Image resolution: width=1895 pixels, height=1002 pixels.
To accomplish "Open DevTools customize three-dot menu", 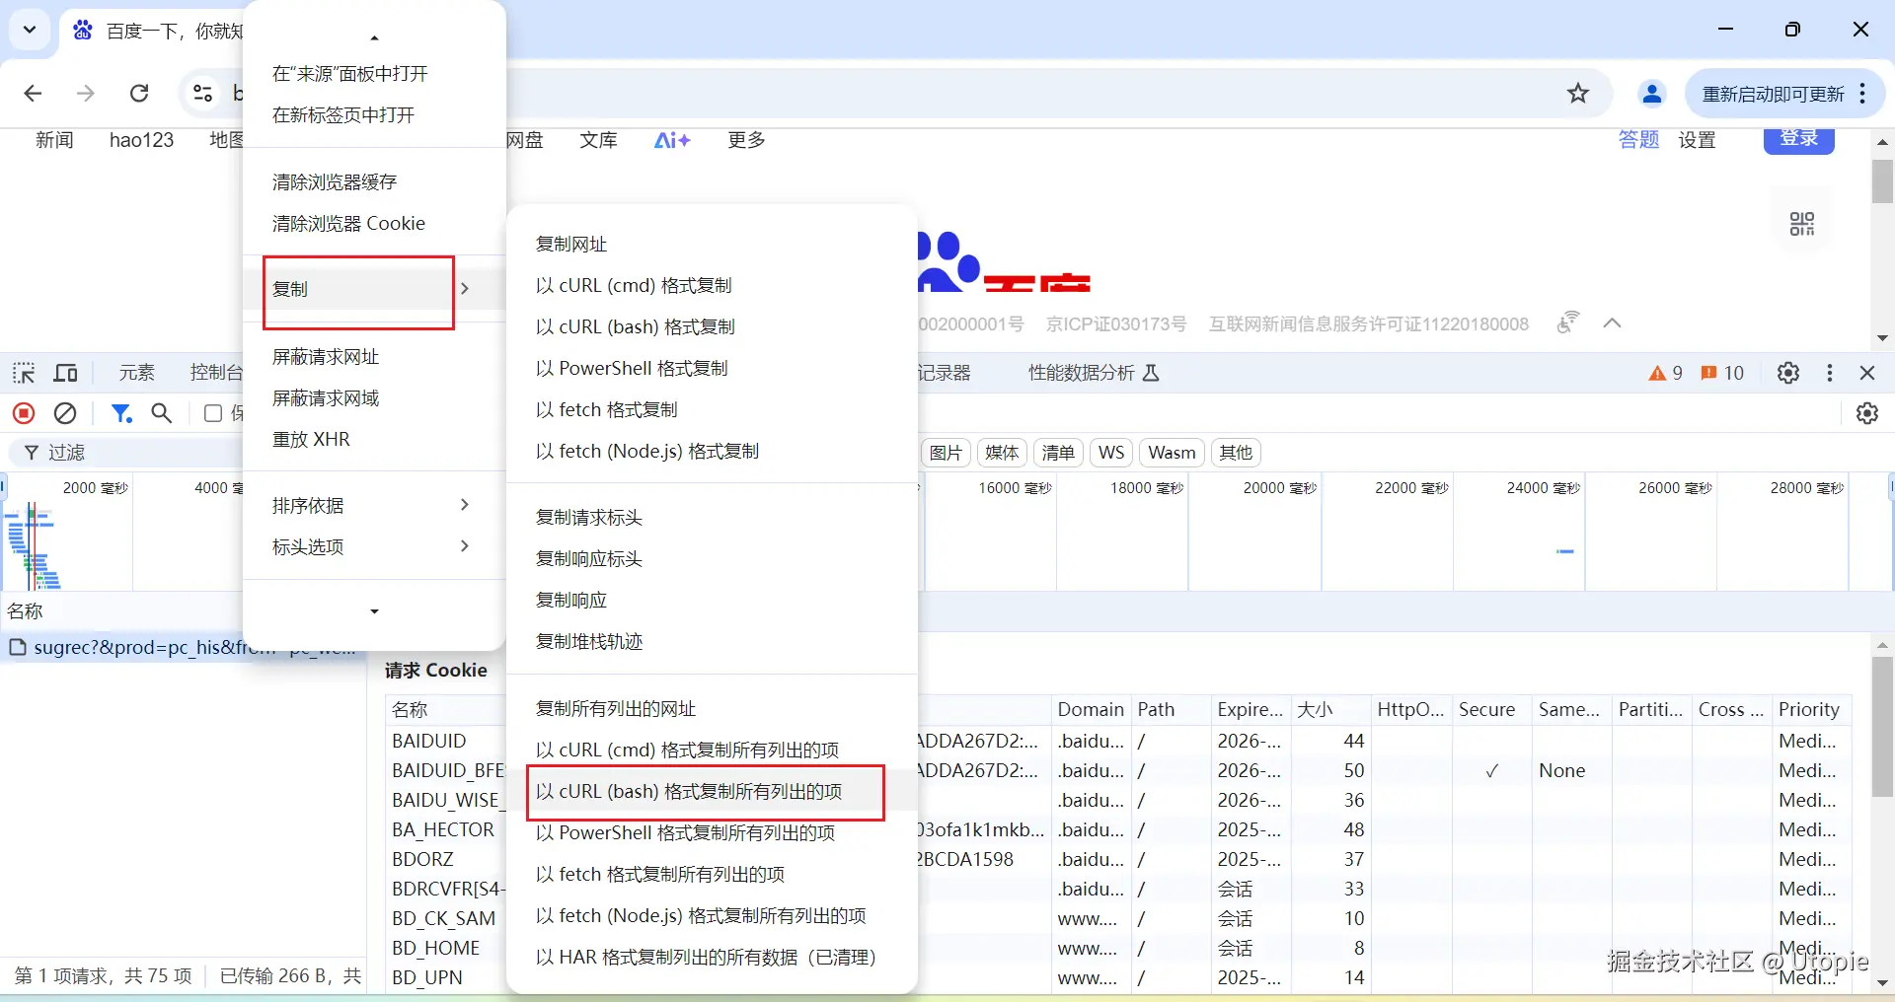I will tap(1830, 373).
